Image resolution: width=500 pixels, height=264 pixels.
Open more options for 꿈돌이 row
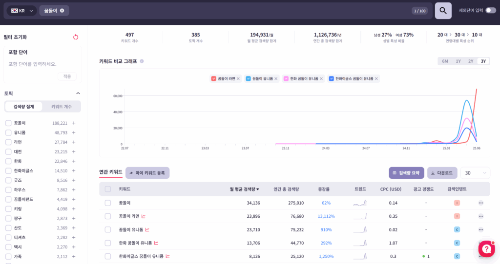tap(481, 203)
